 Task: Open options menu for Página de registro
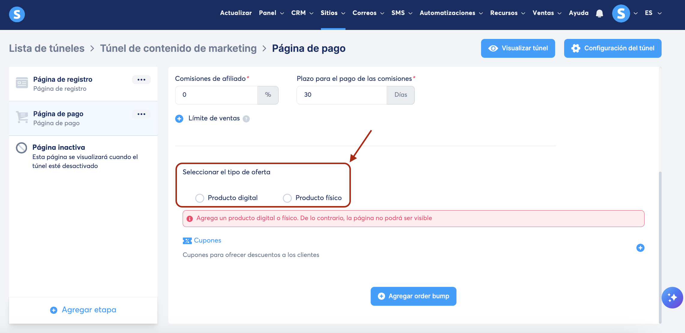pos(141,80)
